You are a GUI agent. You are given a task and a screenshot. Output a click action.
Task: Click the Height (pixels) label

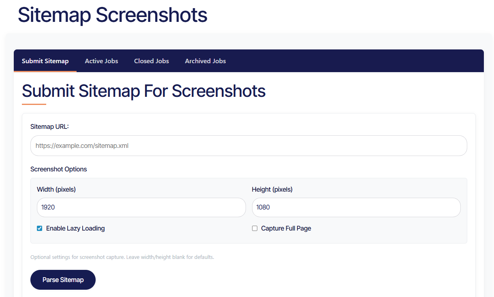pyautogui.click(x=272, y=189)
